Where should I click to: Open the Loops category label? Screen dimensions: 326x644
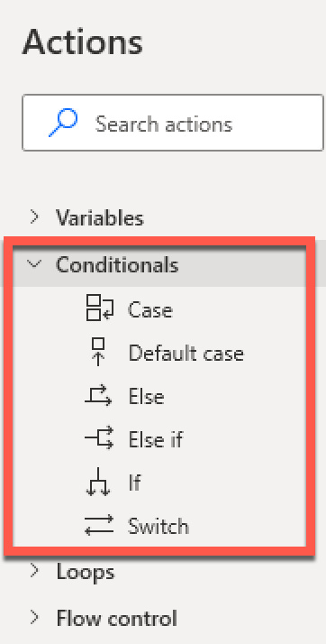[x=86, y=571]
